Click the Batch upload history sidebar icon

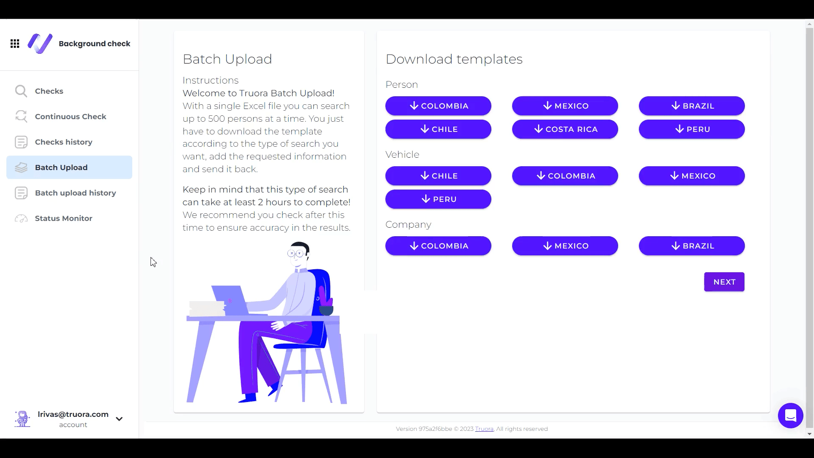point(21,193)
